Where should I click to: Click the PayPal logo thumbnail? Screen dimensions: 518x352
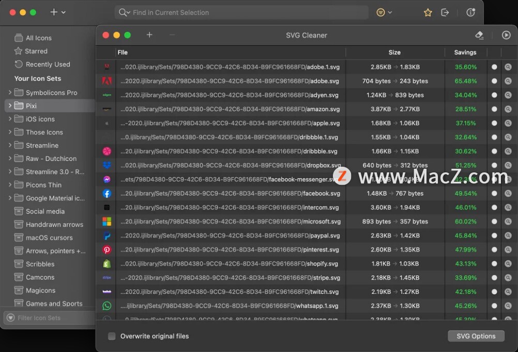106,235
